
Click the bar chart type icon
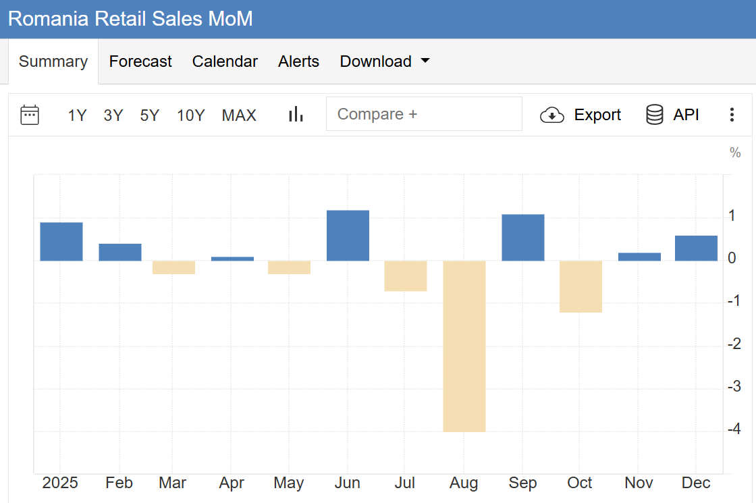pyautogui.click(x=296, y=115)
